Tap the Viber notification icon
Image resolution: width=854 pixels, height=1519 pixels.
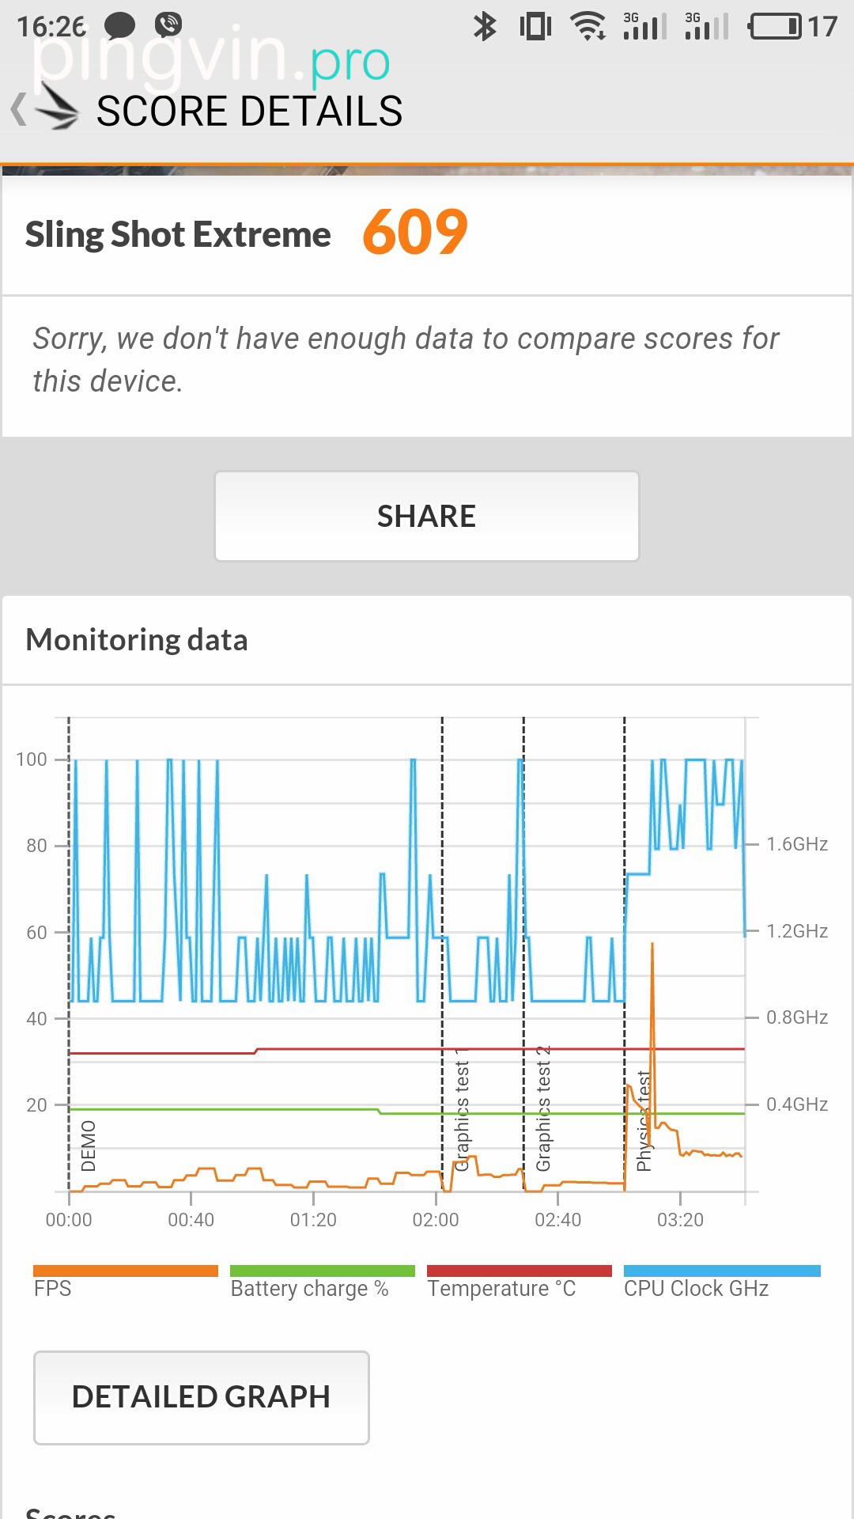pos(168,25)
